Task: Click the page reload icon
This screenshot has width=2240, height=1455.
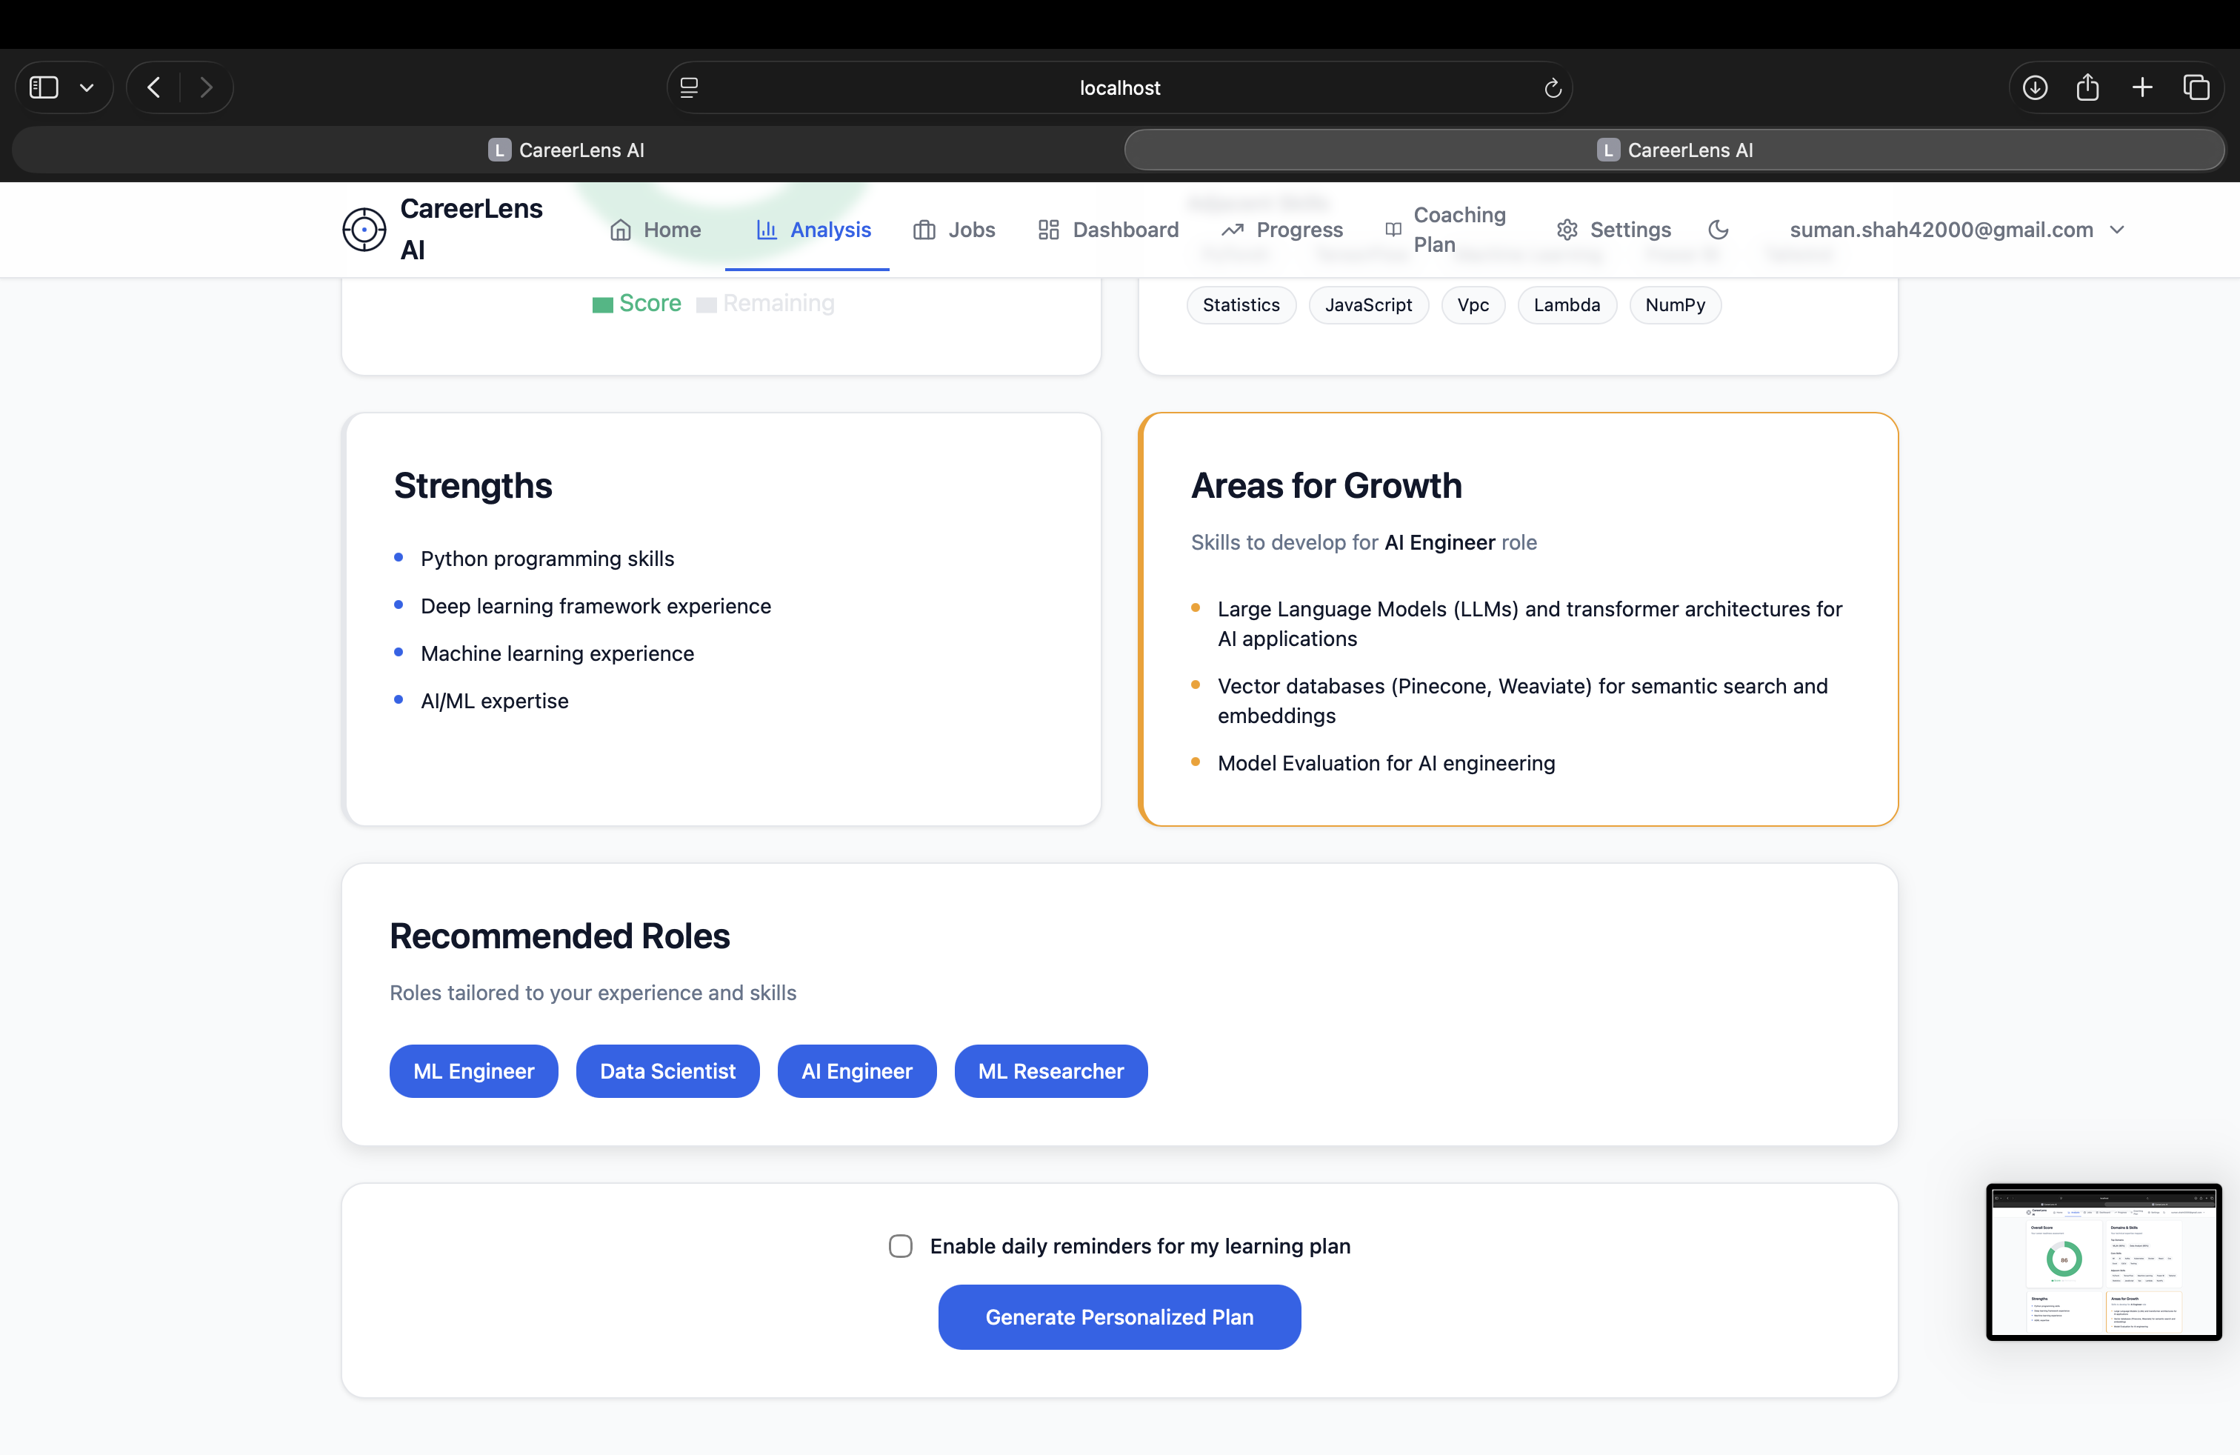Action: click(1552, 87)
